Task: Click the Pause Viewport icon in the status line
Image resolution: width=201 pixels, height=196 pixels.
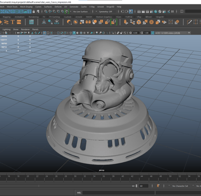Action: (173, 11)
